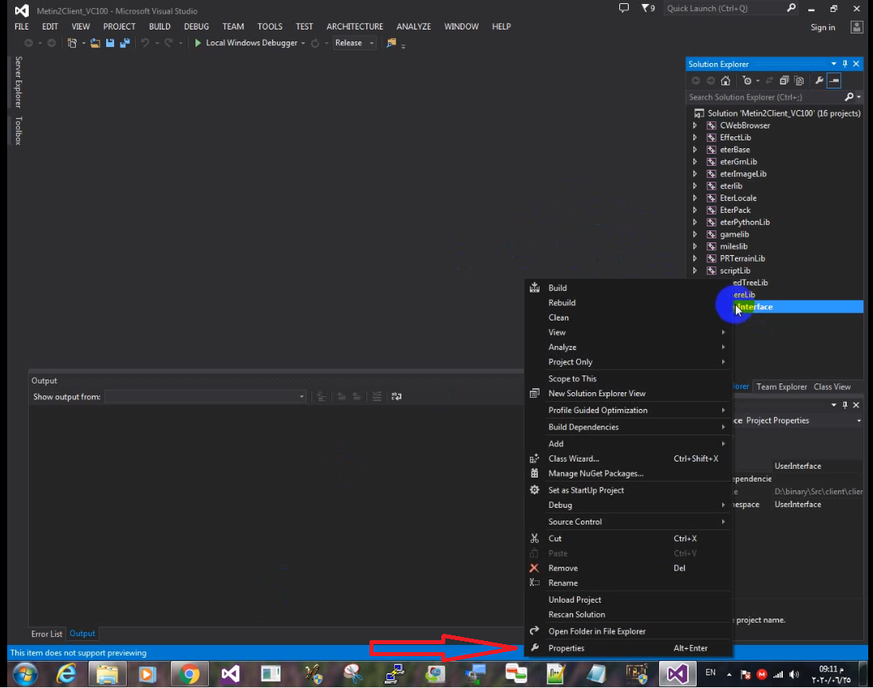Open the Toolbox side tab
The height and width of the screenshot is (688, 873).
pos(18,131)
